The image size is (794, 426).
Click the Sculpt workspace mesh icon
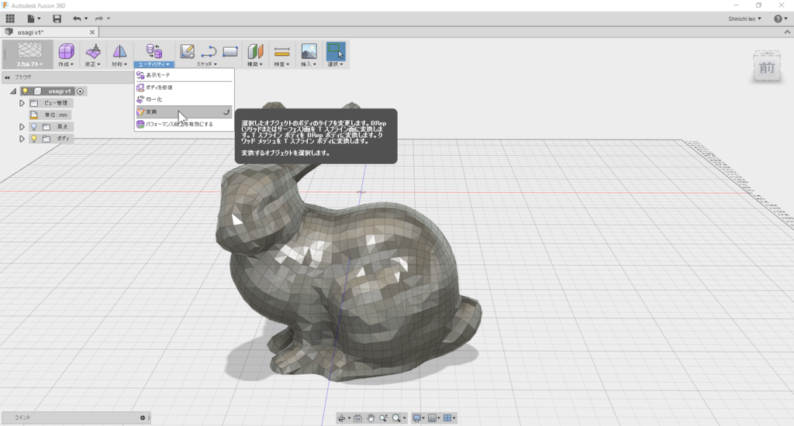(30, 50)
